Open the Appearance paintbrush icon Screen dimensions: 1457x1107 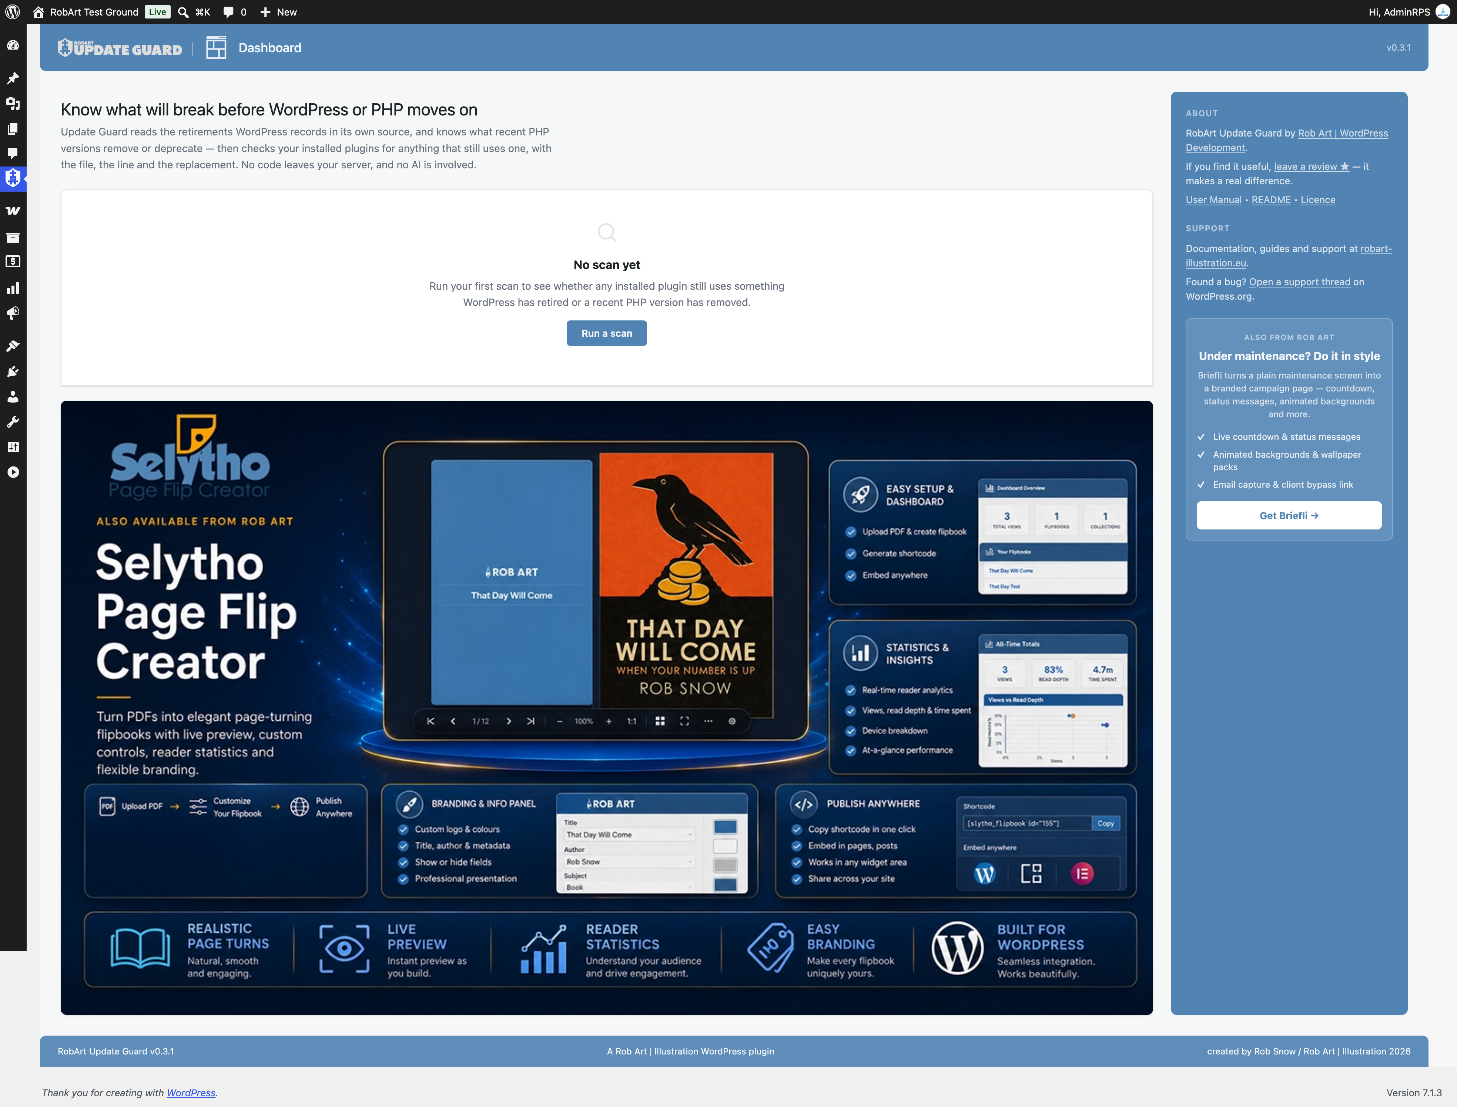13,346
